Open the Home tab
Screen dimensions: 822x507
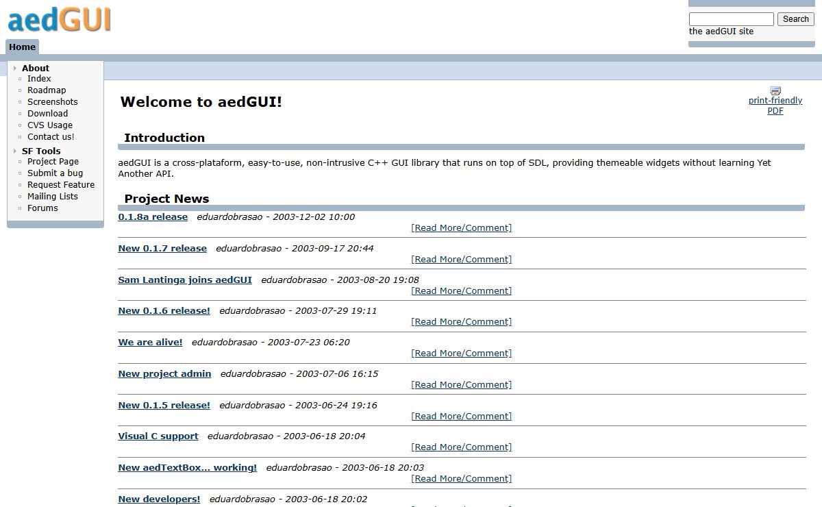pos(22,47)
